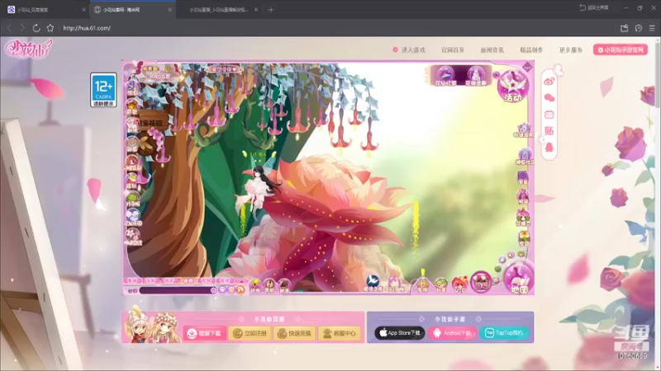Open 新闻资讯 in the site navigation

[x=492, y=50]
